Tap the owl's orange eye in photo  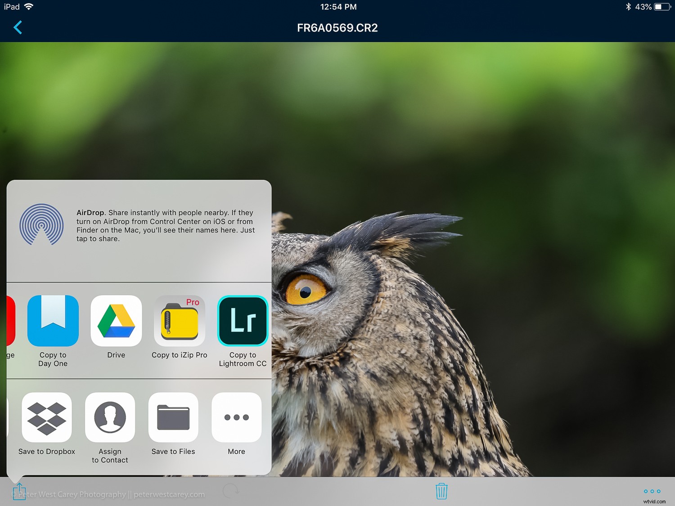[x=306, y=290]
